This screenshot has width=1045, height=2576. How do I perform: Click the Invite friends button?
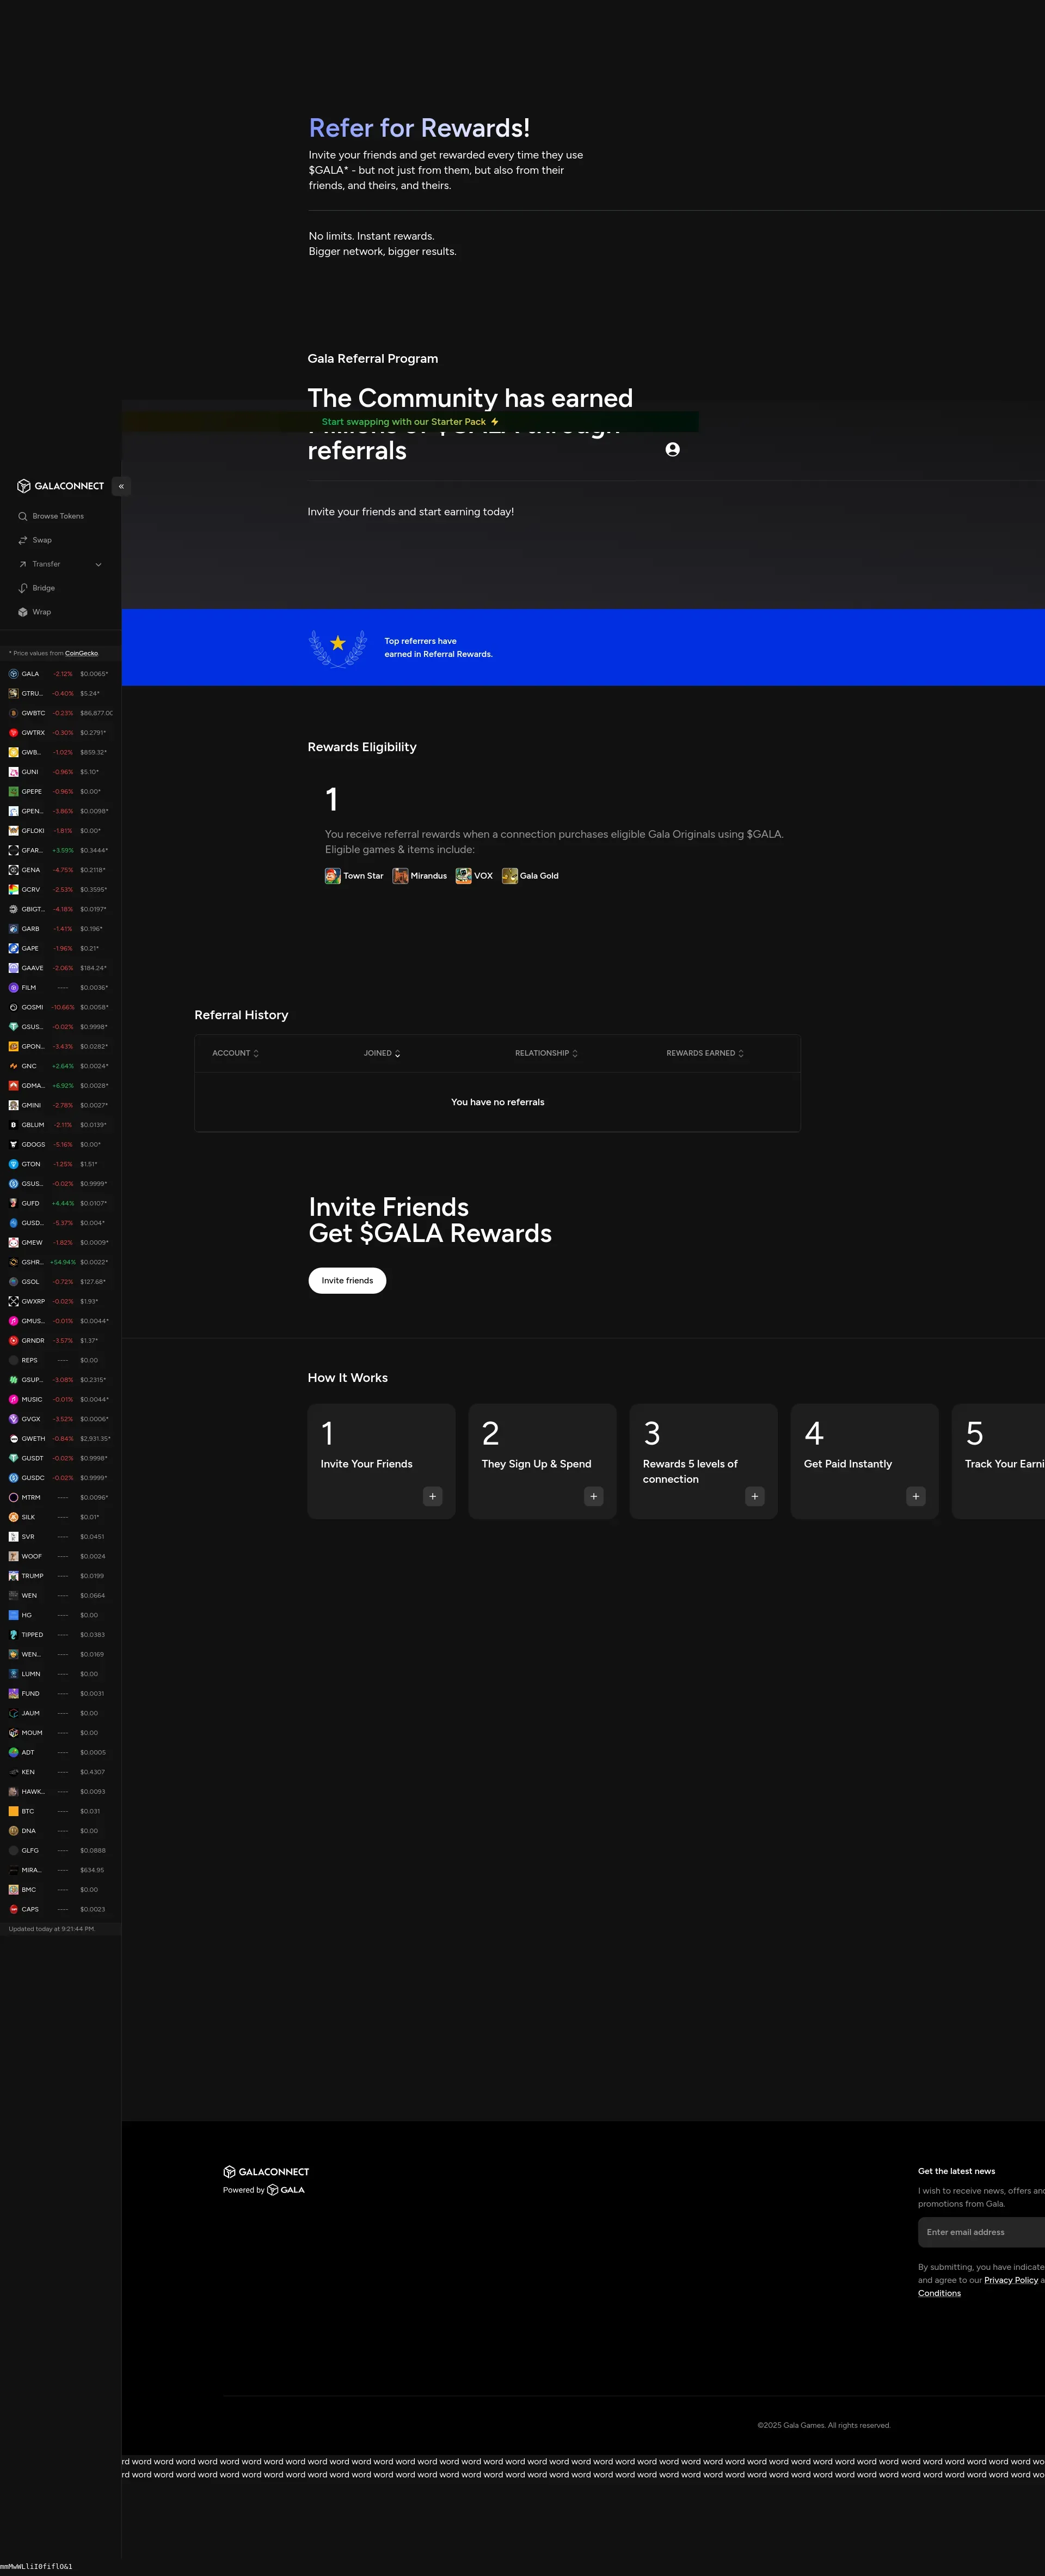point(347,1280)
